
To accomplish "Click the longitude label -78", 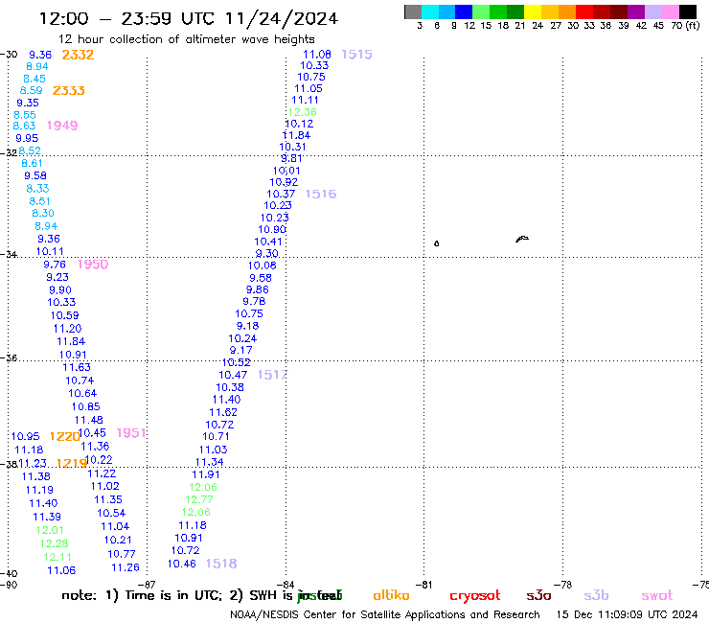I will coord(563,585).
